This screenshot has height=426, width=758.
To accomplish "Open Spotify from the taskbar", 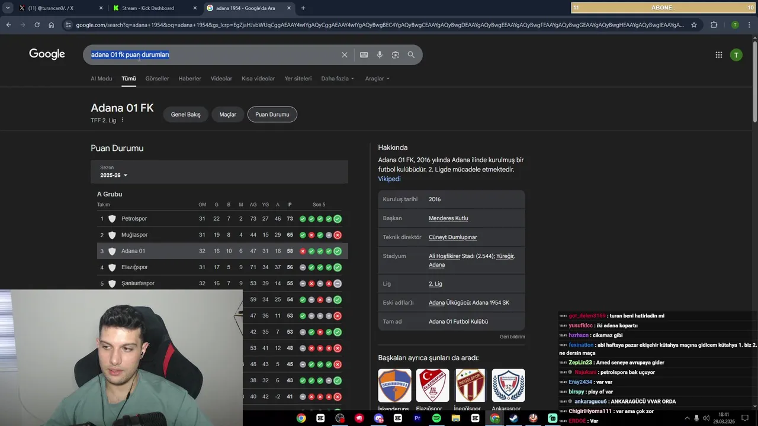I will [436, 418].
